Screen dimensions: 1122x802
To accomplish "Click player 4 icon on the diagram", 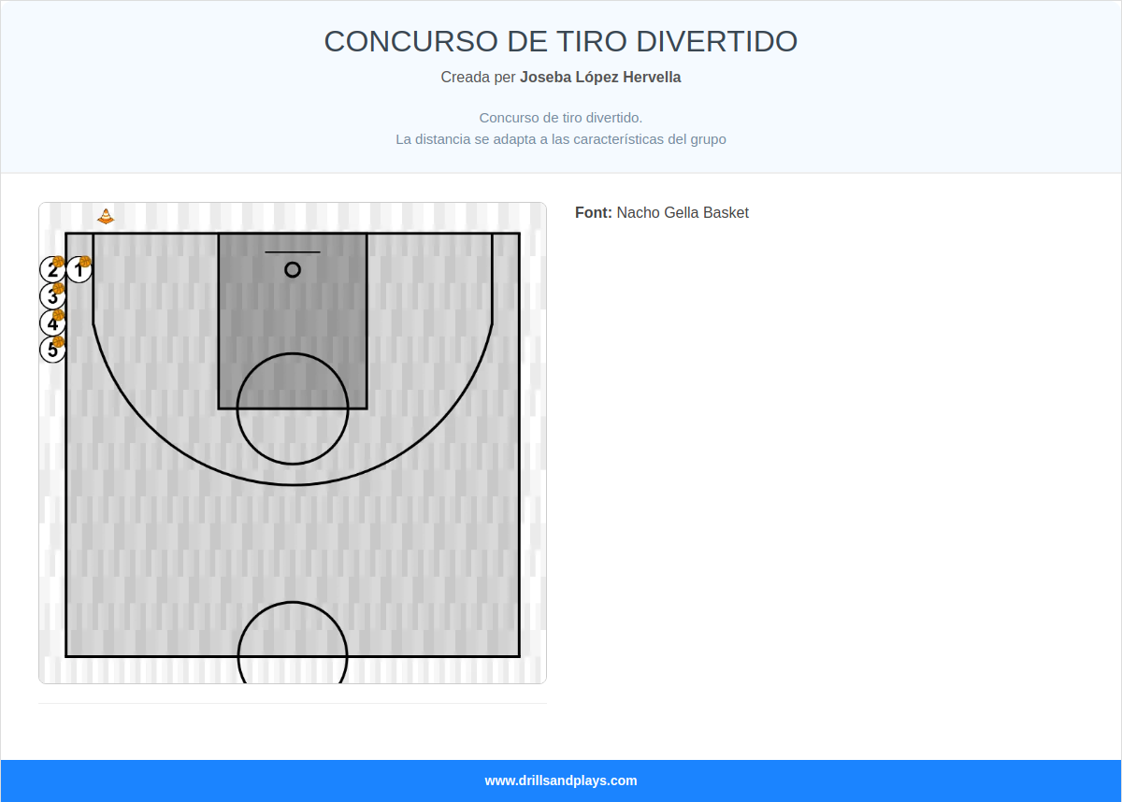I will 52,324.
